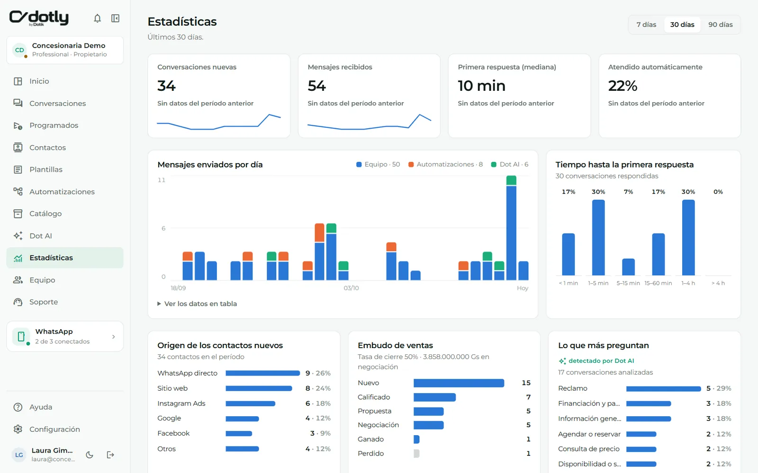Screen dimensions: 758x473
Task: Click the Automatizaciones workflow icon
Action: pos(18,192)
